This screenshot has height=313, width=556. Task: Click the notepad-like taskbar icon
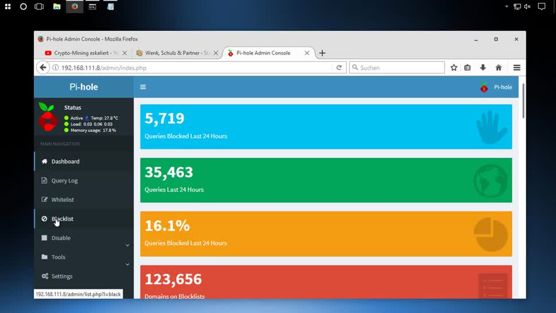[x=110, y=6]
